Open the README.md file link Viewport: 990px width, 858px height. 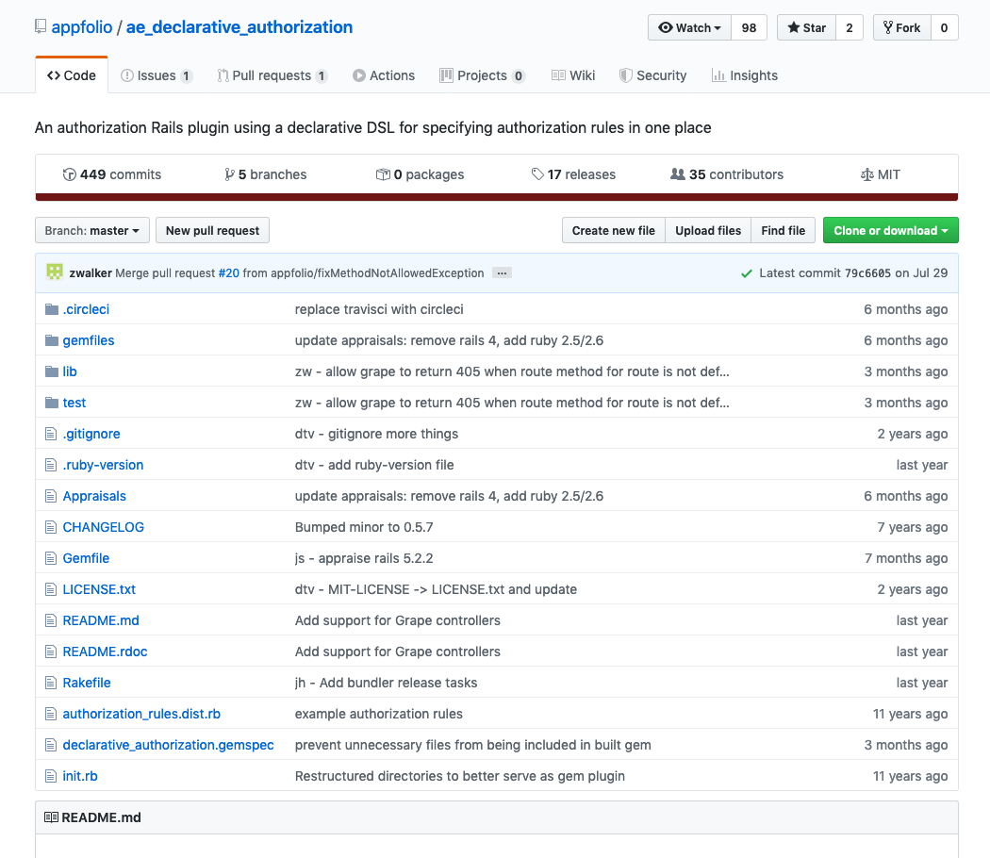point(100,620)
